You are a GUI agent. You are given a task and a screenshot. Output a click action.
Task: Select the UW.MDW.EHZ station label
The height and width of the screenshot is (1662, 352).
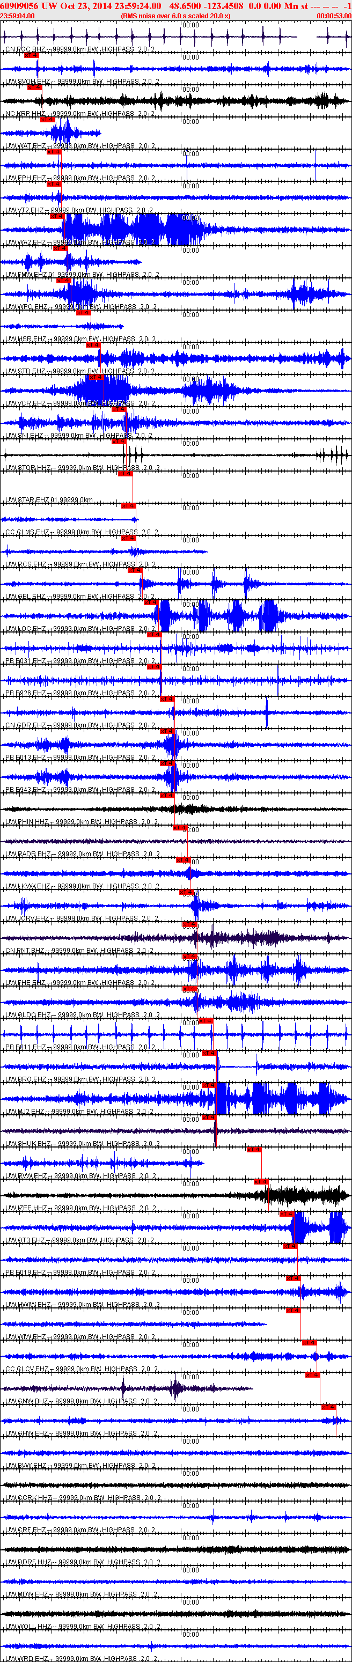(80, 1595)
